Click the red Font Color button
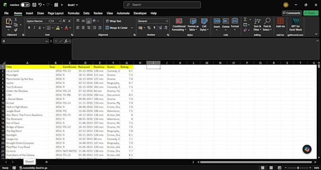The image size is (321, 170). (x=67, y=28)
